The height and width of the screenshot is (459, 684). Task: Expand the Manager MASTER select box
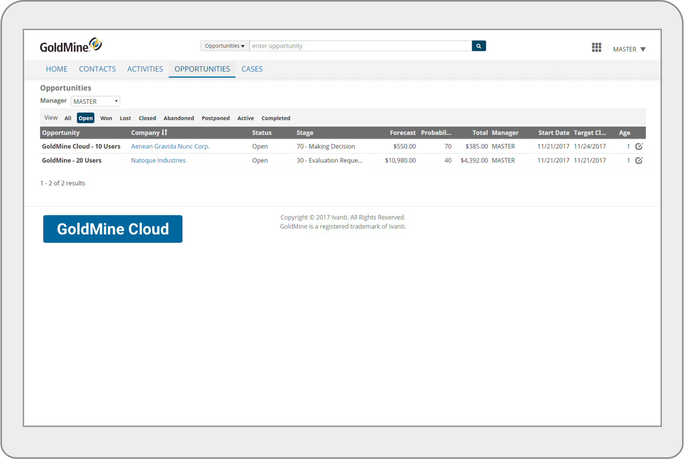click(x=95, y=101)
